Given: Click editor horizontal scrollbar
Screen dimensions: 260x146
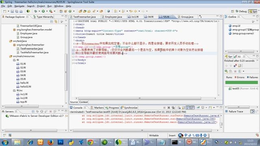Looking at the screenshot, I should click(x=140, y=98).
